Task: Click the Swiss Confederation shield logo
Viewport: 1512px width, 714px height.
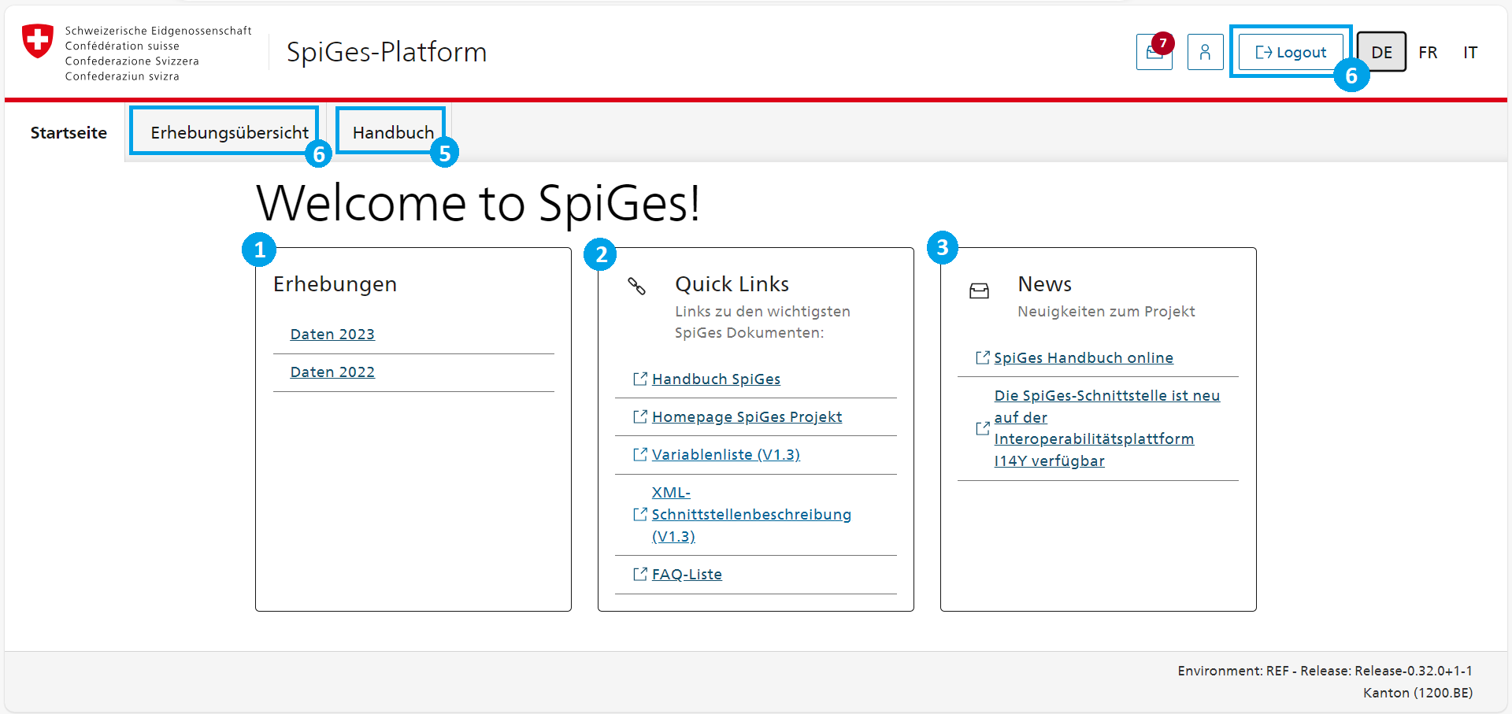Action: point(38,41)
